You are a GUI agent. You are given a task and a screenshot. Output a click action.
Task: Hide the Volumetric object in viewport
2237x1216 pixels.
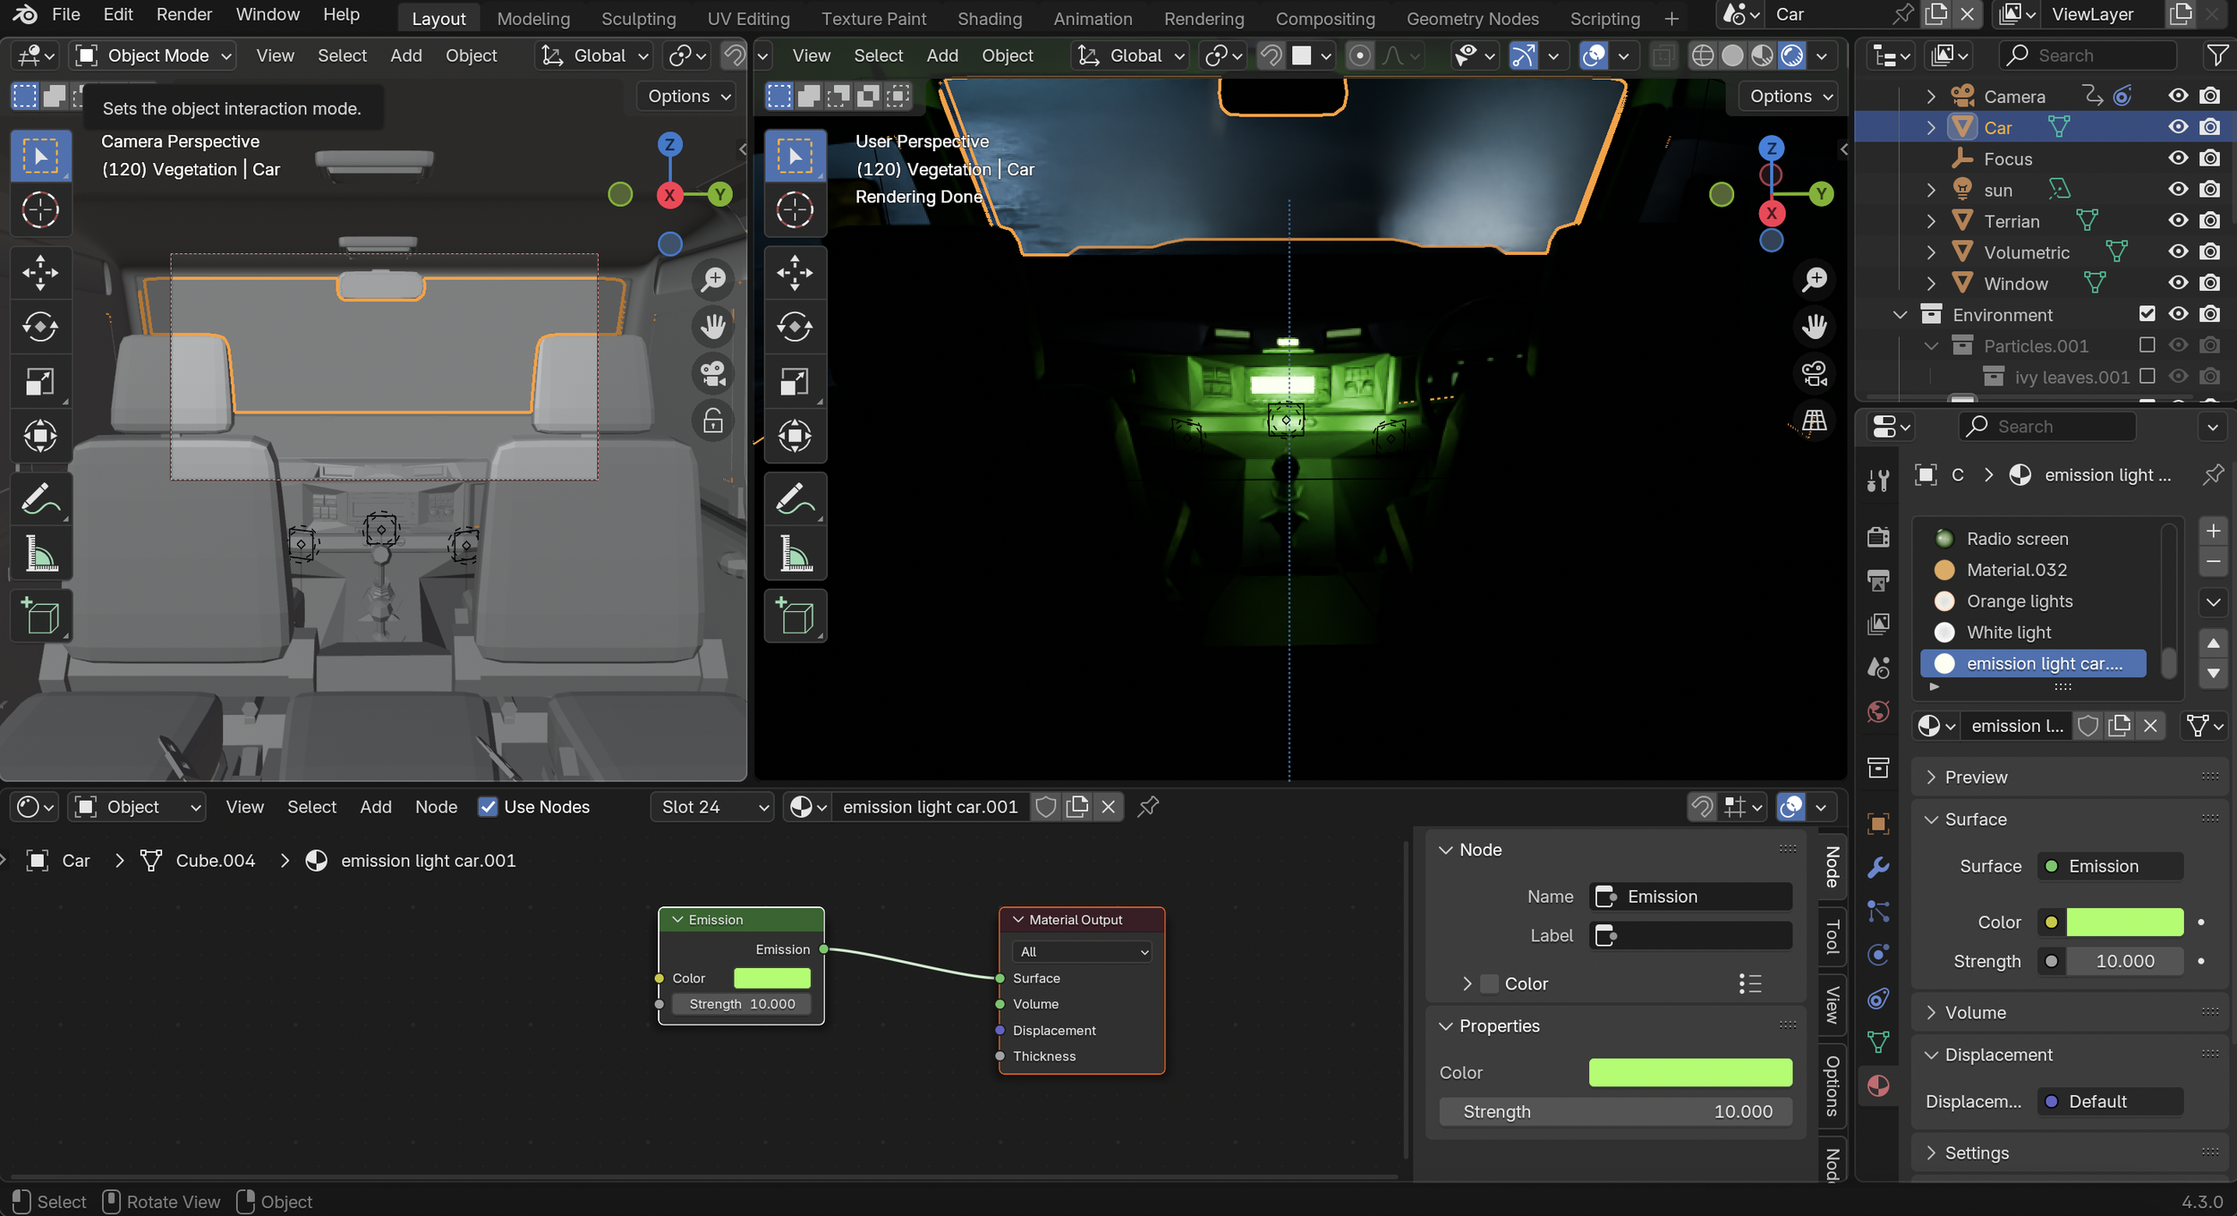(2178, 252)
